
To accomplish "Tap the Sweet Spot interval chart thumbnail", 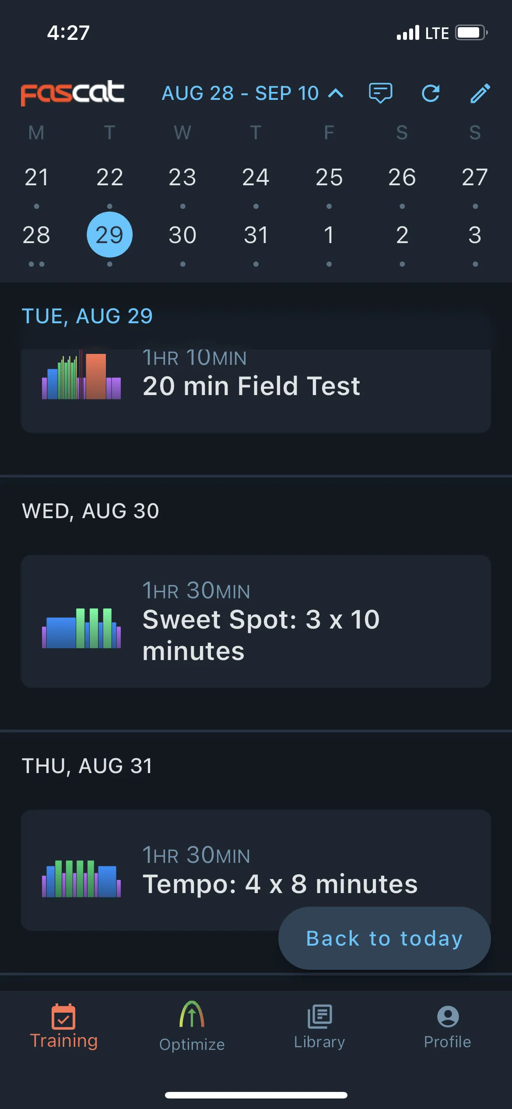I will 81,628.
